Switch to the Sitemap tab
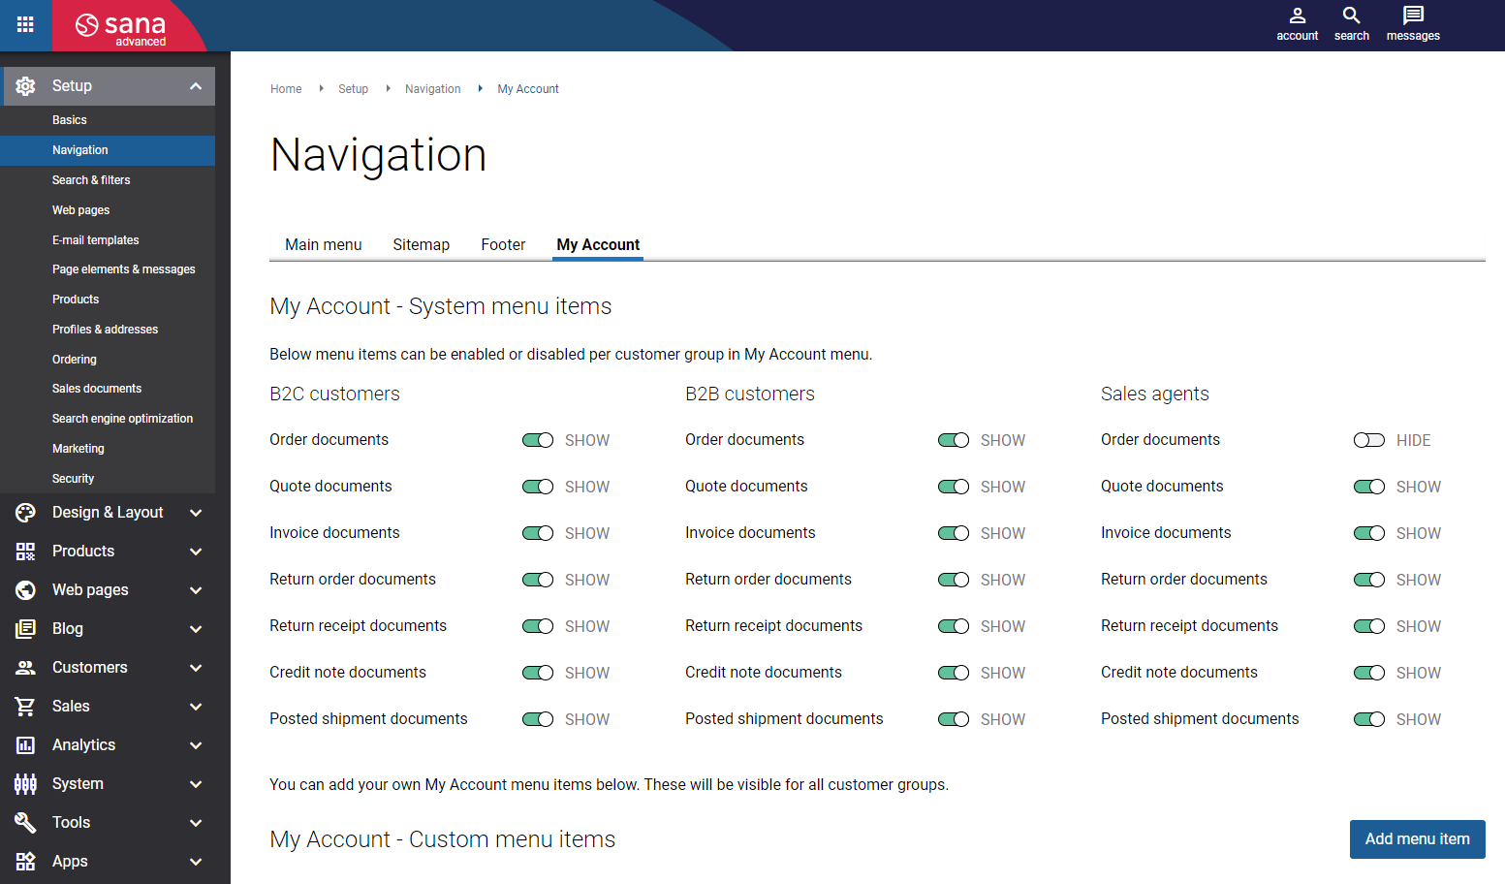Viewport: 1505px width, 884px height. pos(422,245)
